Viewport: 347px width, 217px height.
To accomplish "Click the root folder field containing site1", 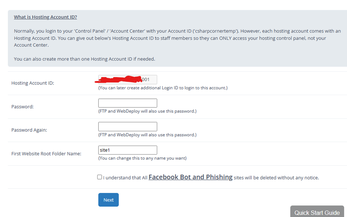I will click(x=127, y=150).
